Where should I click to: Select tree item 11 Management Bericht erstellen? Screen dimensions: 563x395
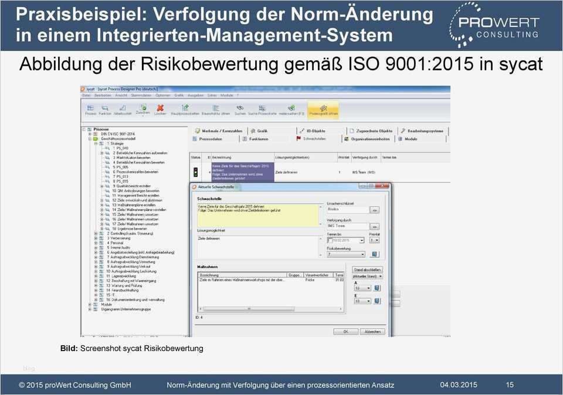click(x=135, y=196)
